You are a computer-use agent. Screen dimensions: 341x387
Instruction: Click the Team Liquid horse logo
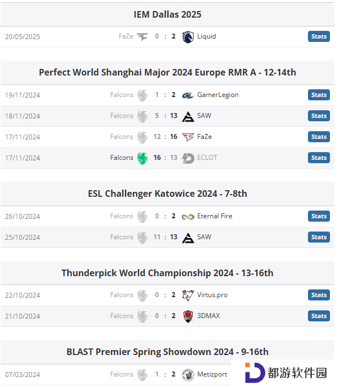188,37
